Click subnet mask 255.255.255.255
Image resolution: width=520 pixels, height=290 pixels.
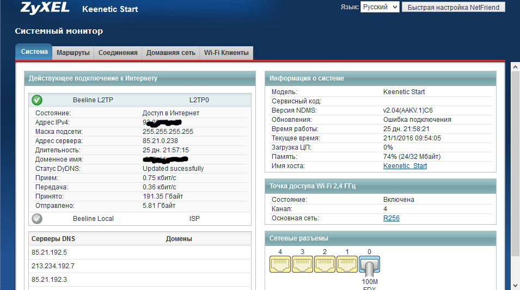168,132
